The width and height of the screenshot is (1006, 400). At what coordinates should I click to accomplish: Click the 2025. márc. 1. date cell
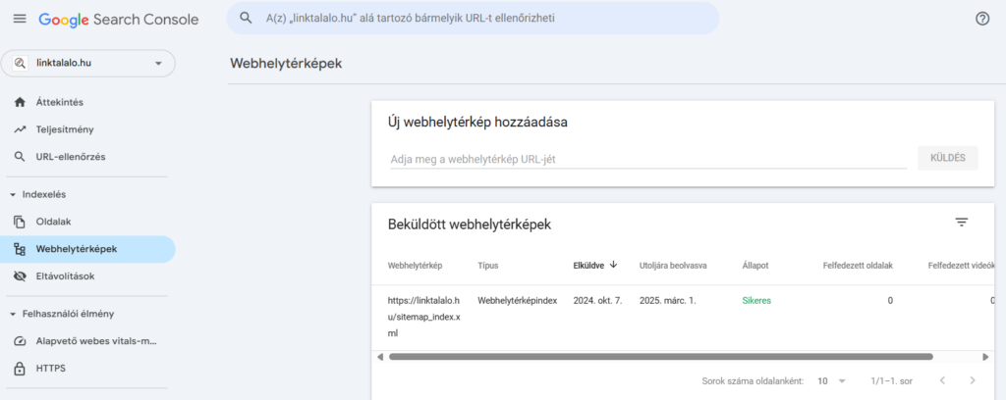point(667,301)
